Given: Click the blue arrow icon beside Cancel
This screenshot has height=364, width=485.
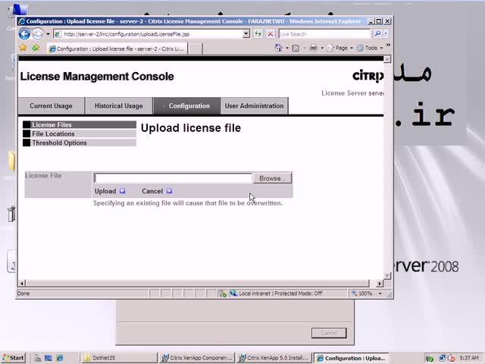Looking at the screenshot, I should (169, 191).
